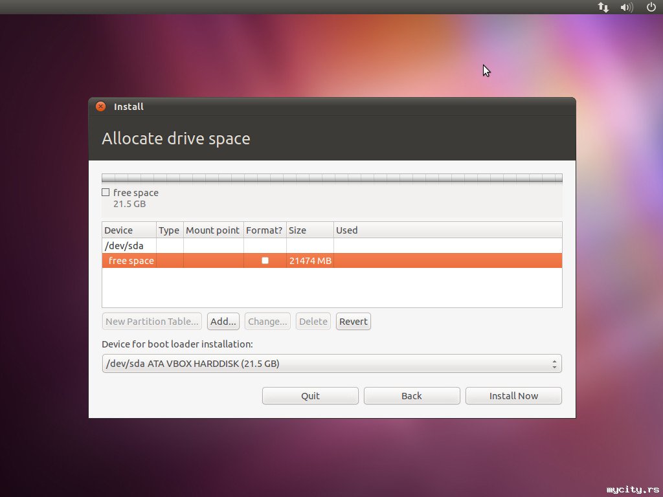The image size is (663, 497).
Task: Click the free space legend color box
Action: (106, 192)
